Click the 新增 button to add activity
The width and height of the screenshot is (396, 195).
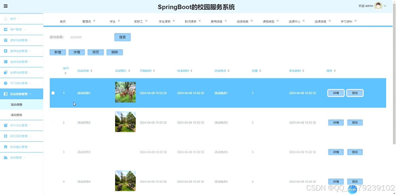tap(58, 52)
